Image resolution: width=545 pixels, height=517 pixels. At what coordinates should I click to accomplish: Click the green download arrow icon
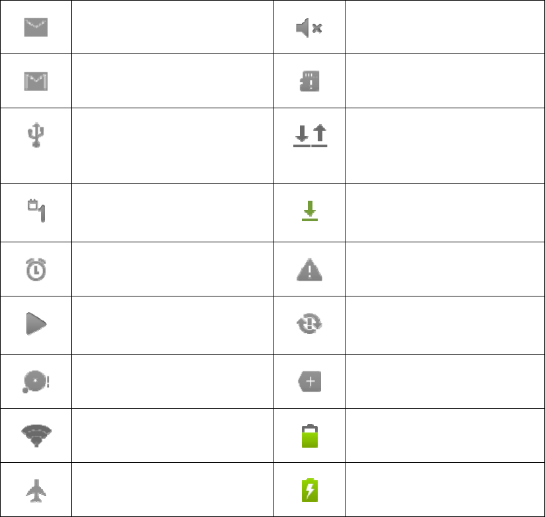310,211
